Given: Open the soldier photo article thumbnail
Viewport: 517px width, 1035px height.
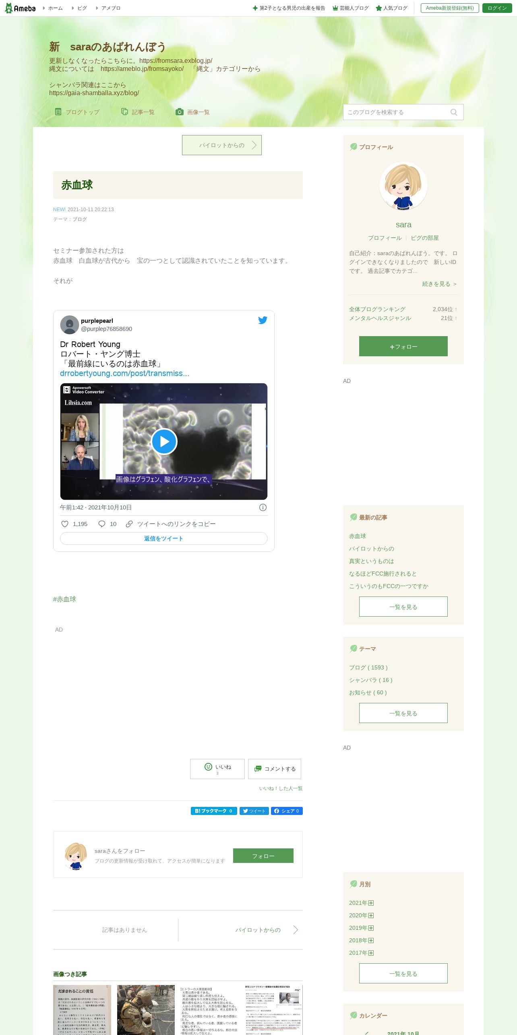Looking at the screenshot, I should coord(146,1010).
